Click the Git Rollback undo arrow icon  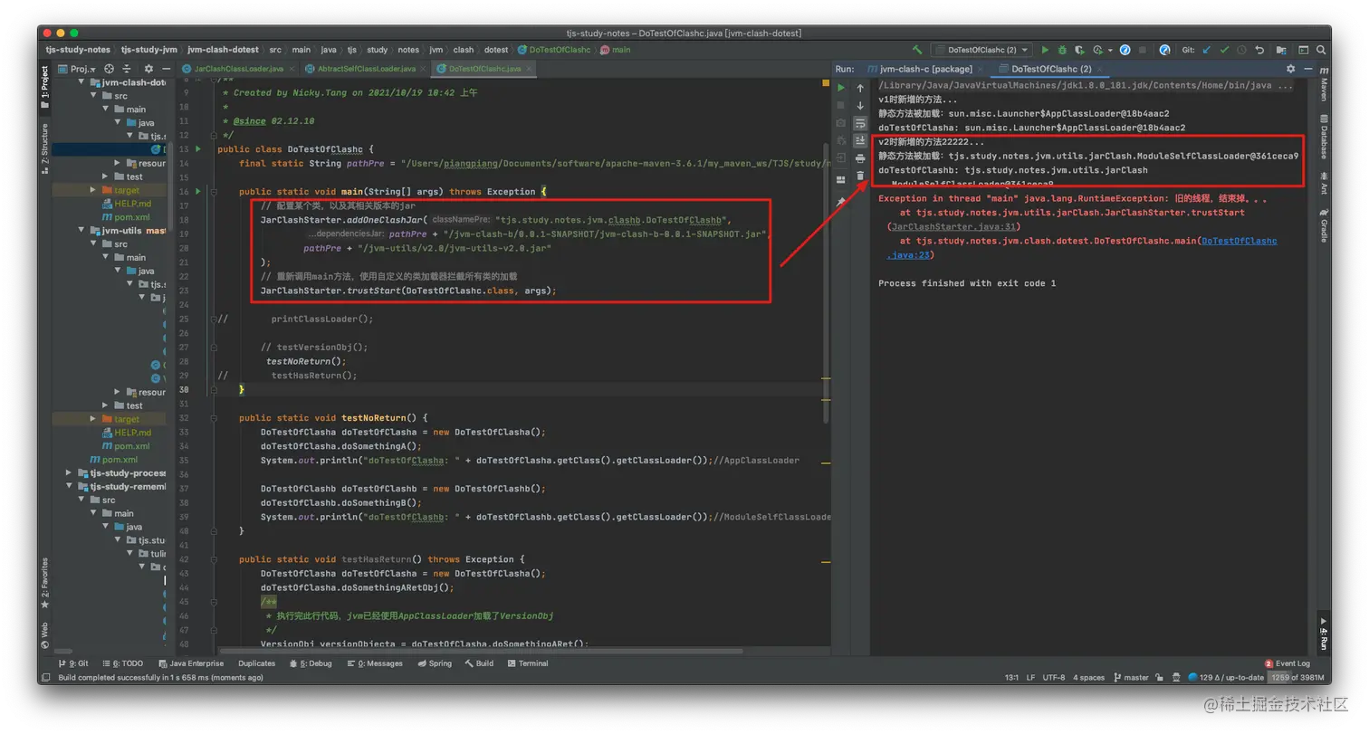coord(1259,50)
